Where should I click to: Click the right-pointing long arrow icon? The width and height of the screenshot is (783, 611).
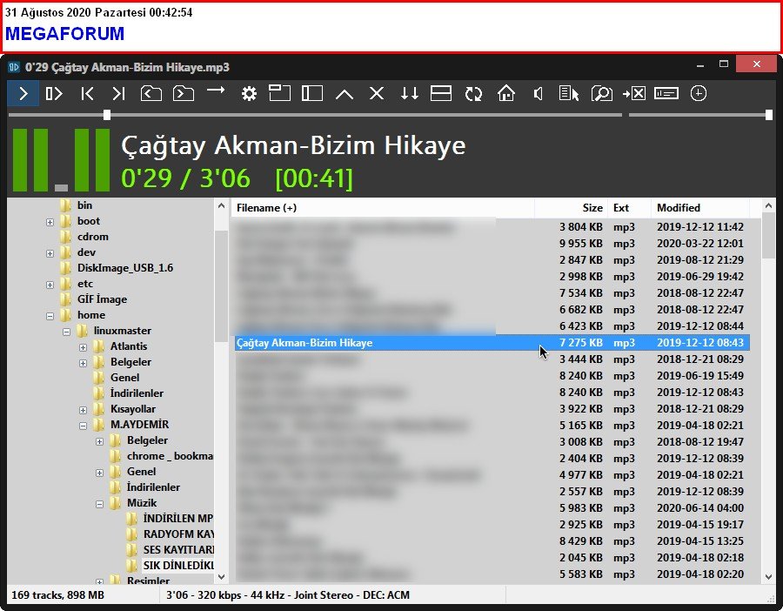(216, 91)
